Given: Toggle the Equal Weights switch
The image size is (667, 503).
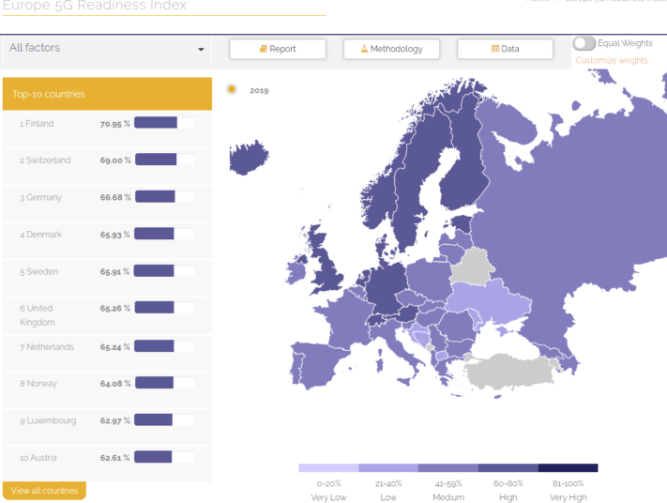Looking at the screenshot, I should [584, 43].
